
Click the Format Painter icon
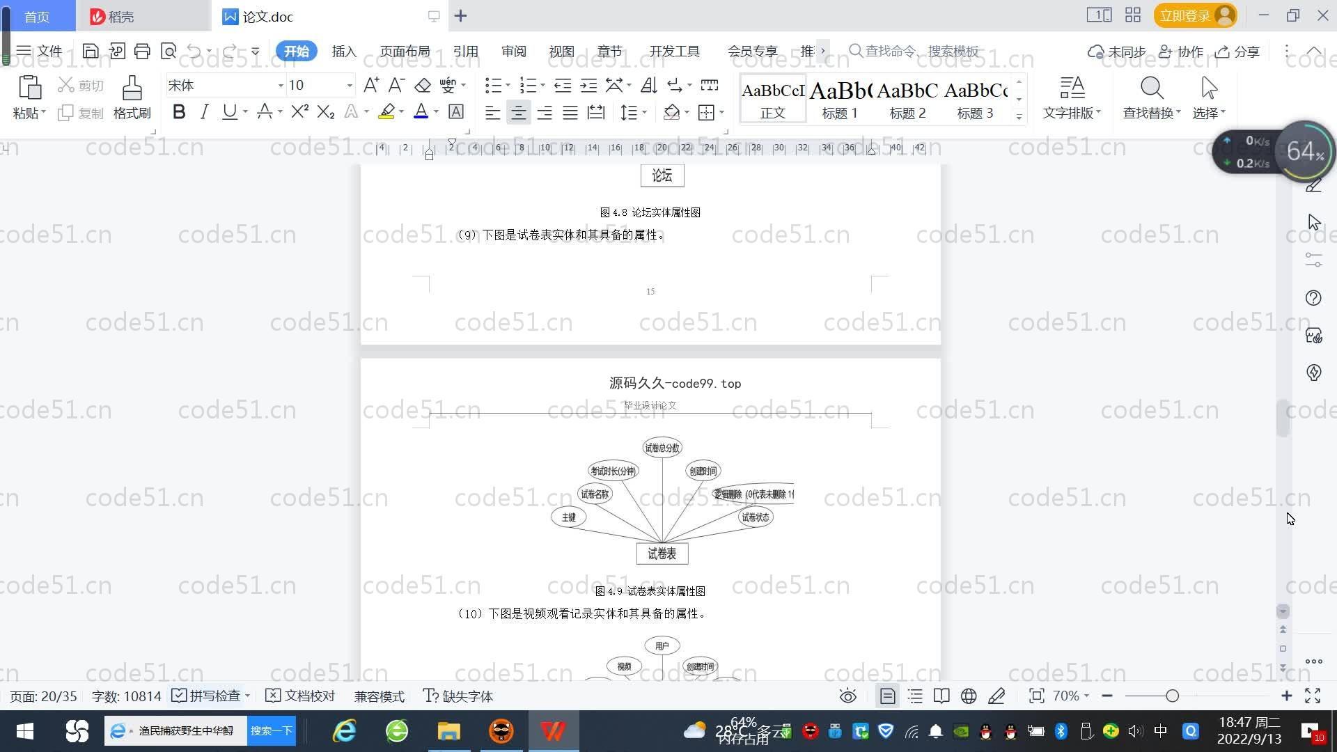coord(132,88)
